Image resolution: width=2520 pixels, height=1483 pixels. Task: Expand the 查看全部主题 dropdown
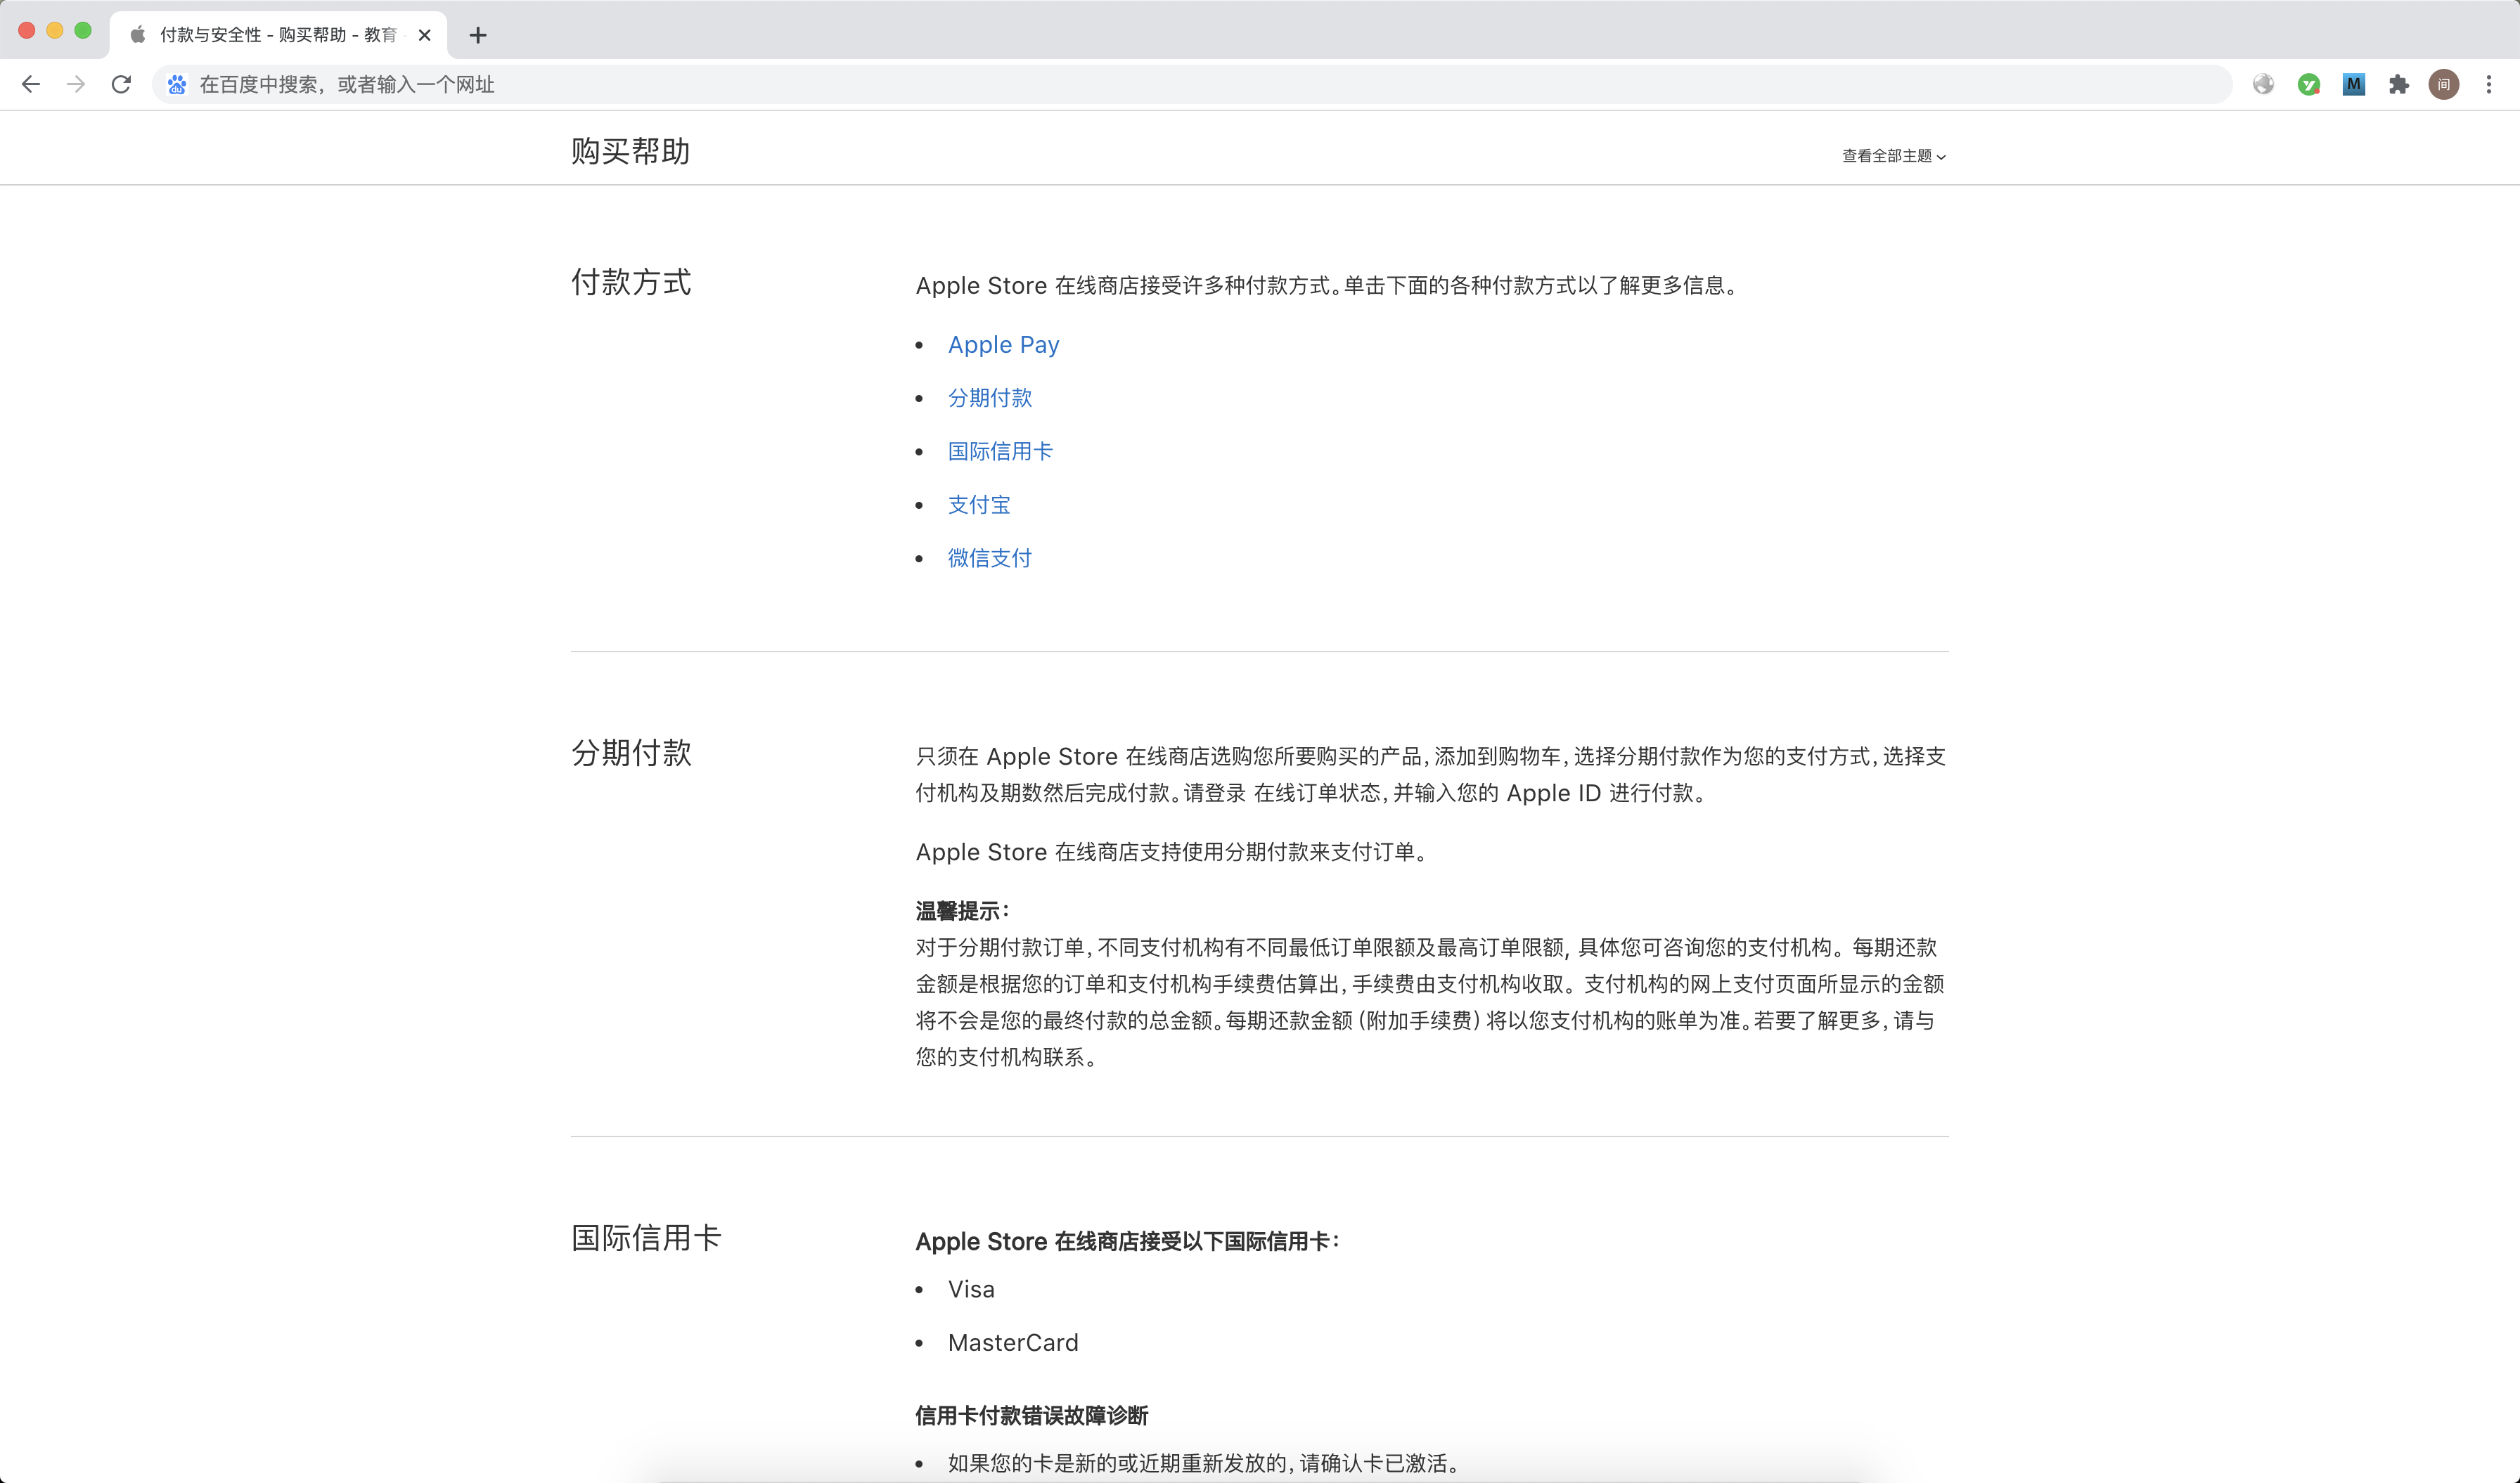(x=1893, y=156)
